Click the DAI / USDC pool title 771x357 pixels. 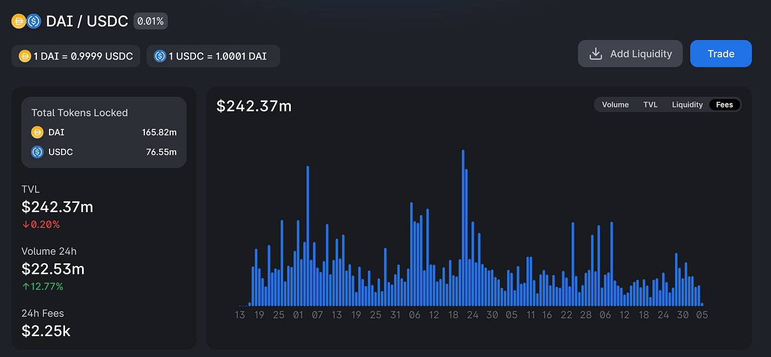[x=87, y=21]
